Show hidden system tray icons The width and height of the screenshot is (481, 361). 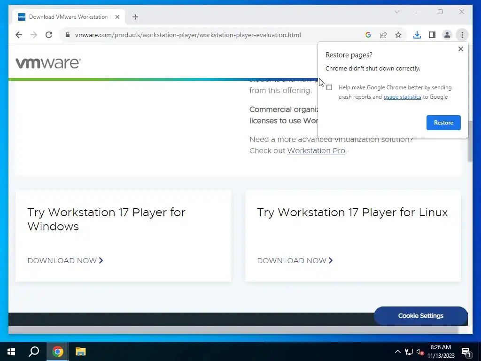[x=397, y=352]
